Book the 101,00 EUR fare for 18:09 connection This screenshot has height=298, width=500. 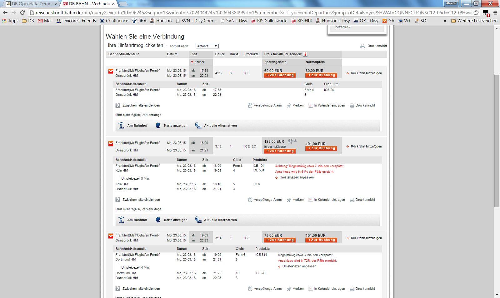(321, 148)
